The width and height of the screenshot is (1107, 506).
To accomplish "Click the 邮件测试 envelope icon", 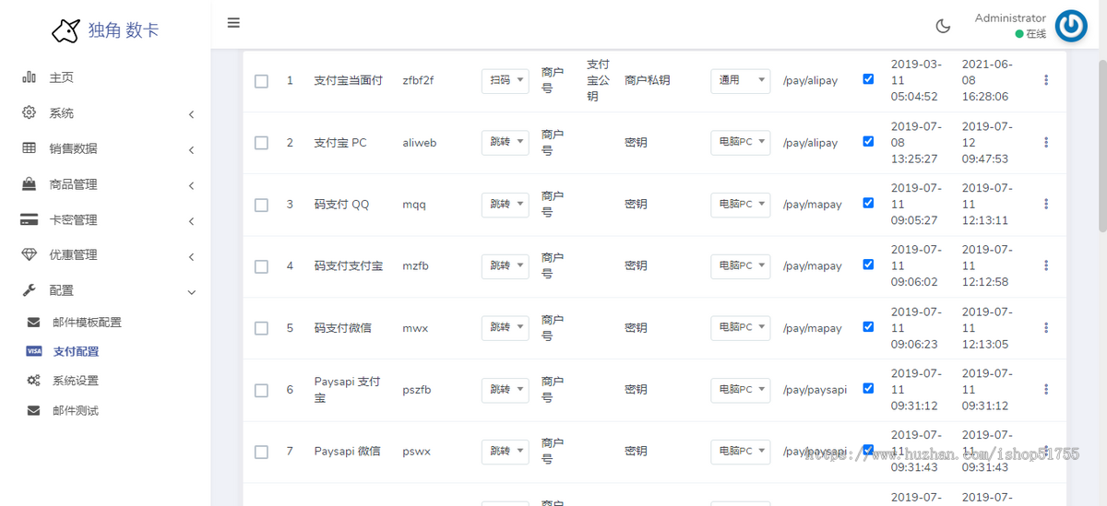I will click(34, 410).
